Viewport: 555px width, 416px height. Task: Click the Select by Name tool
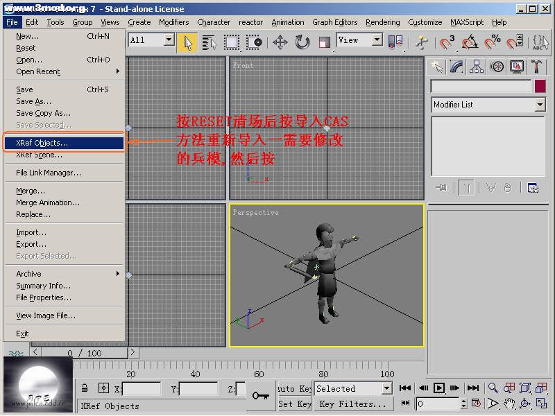[x=209, y=42]
